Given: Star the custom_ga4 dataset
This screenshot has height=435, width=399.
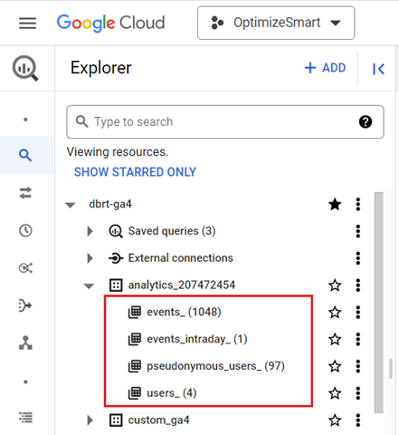Looking at the screenshot, I should coord(335,420).
